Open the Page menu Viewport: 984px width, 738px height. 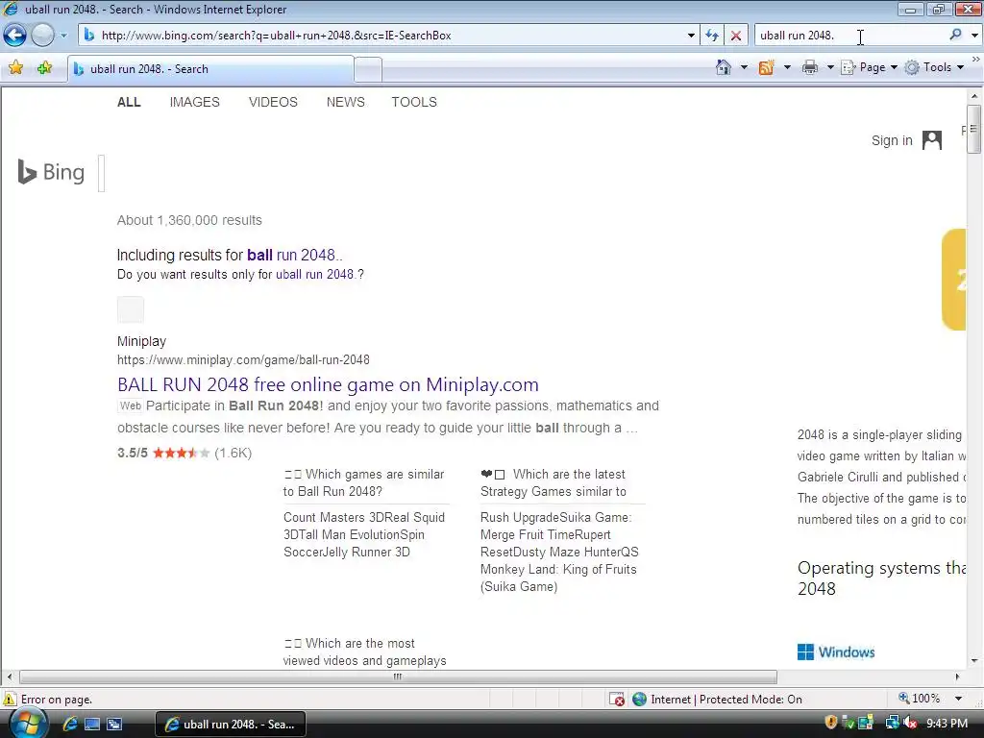pyautogui.click(x=869, y=67)
